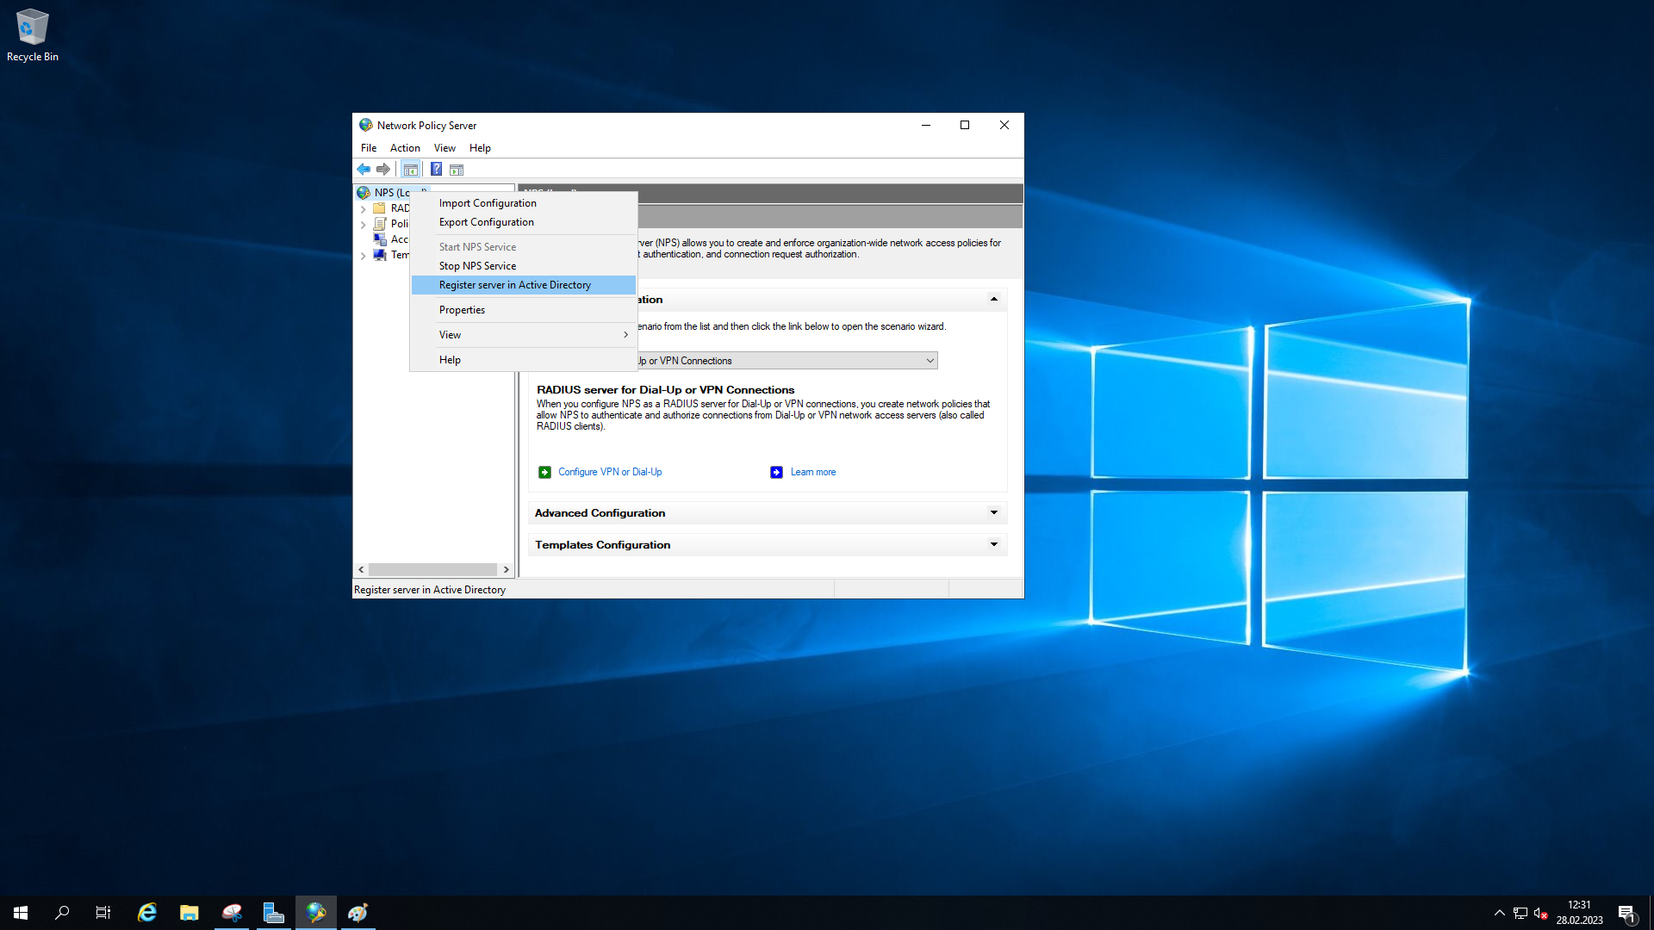The image size is (1654, 930).
Task: Expand the Templates Configuration section
Action: coord(993,545)
